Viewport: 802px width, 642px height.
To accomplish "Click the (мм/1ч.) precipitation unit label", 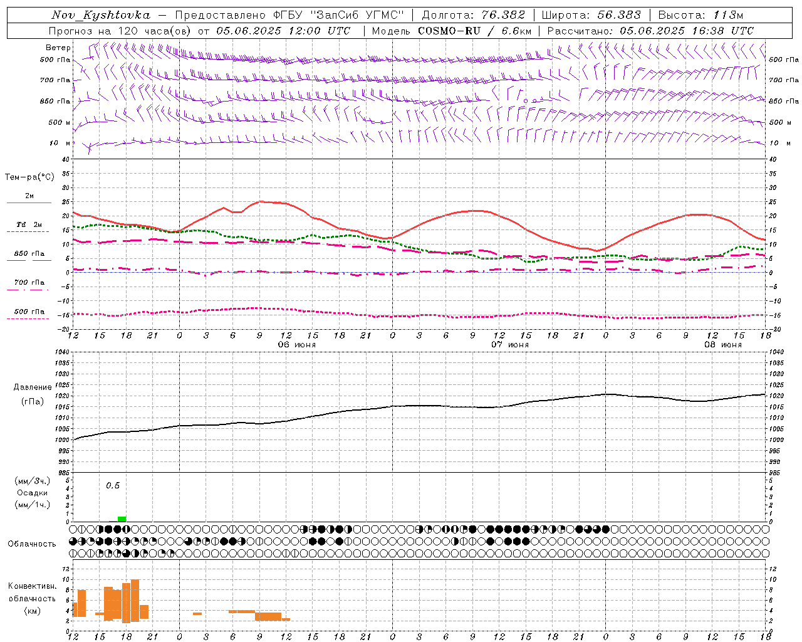I will click(33, 505).
